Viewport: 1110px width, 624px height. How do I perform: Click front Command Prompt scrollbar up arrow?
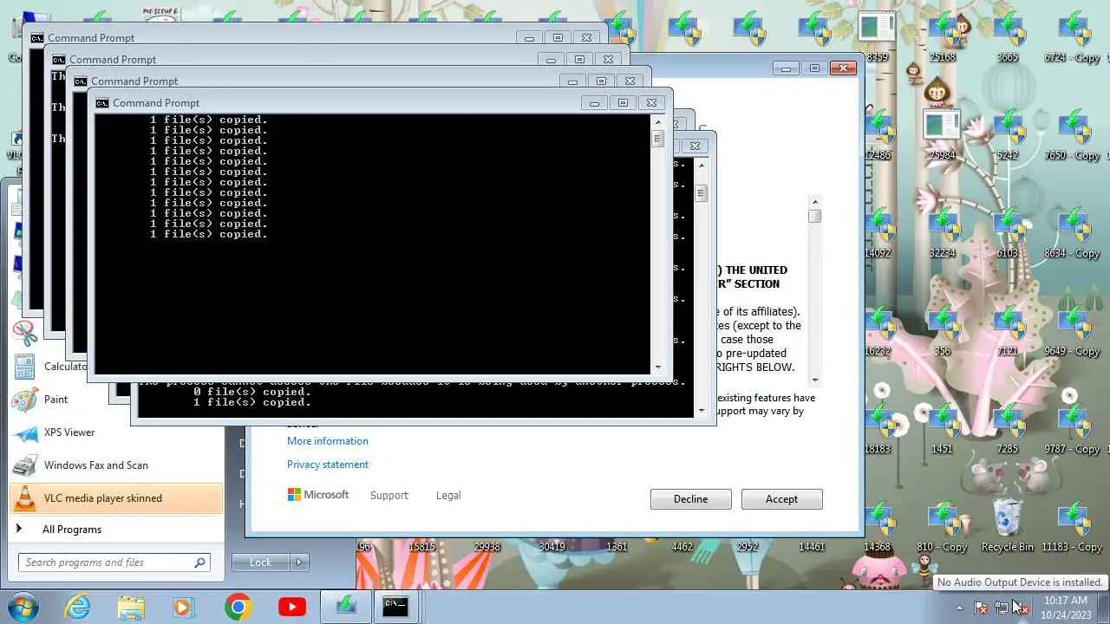(657, 122)
